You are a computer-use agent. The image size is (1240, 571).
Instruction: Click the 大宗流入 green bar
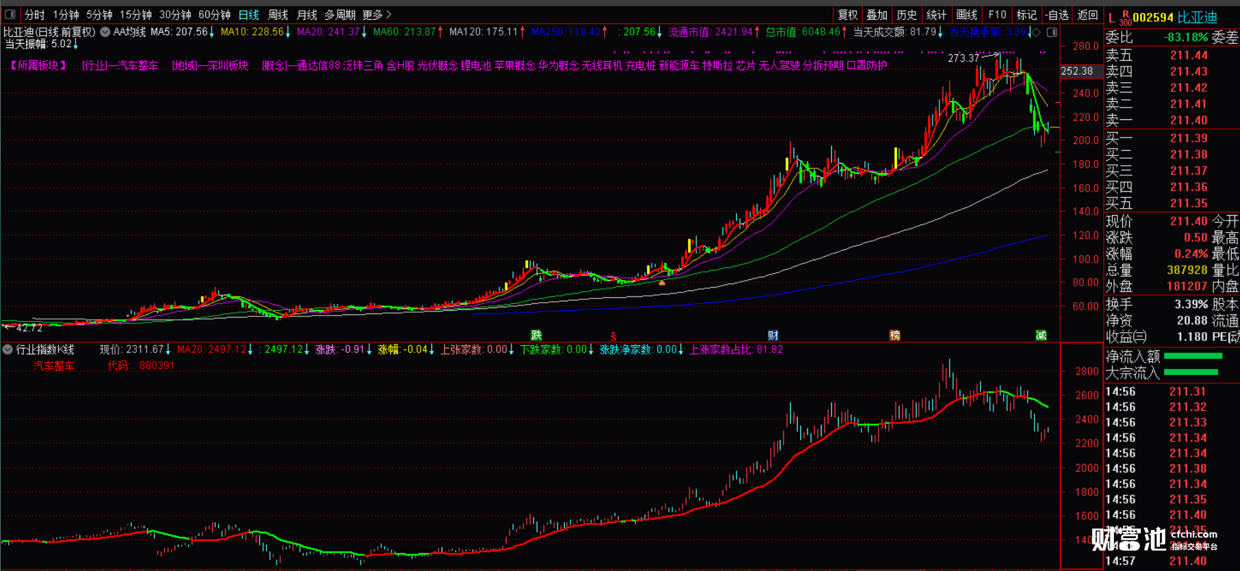tap(1191, 372)
